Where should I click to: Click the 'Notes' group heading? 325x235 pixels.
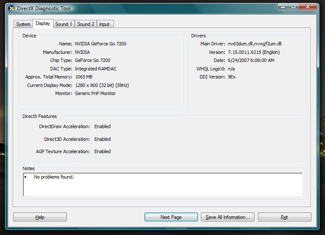[28, 168]
